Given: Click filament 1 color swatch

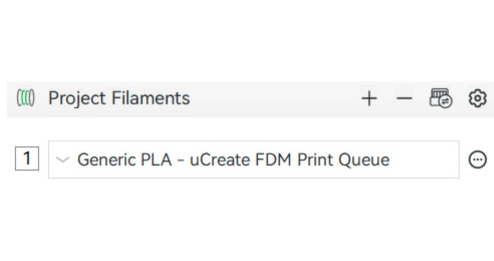Looking at the screenshot, I should tap(27, 159).
